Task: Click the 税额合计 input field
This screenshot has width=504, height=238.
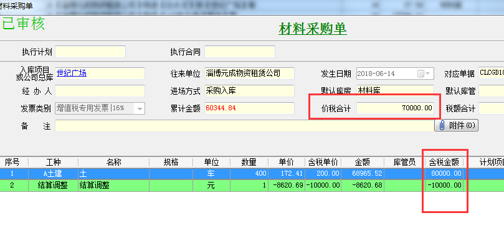Action: click(x=491, y=108)
